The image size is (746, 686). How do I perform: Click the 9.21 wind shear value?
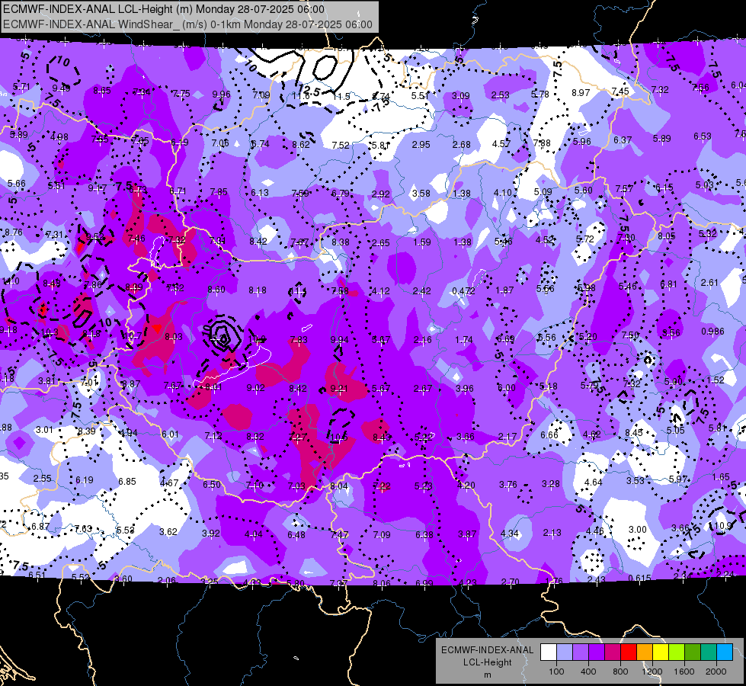[x=339, y=389]
